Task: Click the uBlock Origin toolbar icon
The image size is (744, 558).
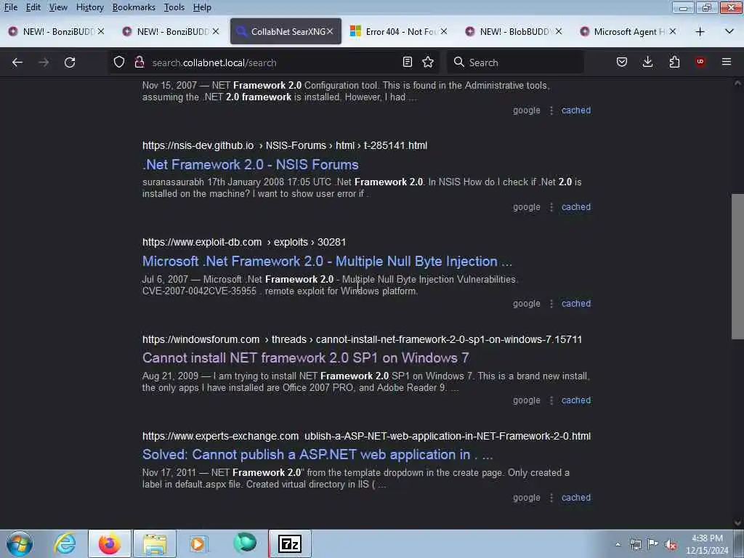Action: (x=700, y=62)
